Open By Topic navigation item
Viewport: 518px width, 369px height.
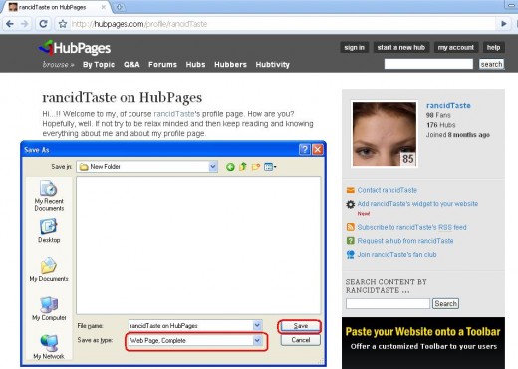pos(99,65)
